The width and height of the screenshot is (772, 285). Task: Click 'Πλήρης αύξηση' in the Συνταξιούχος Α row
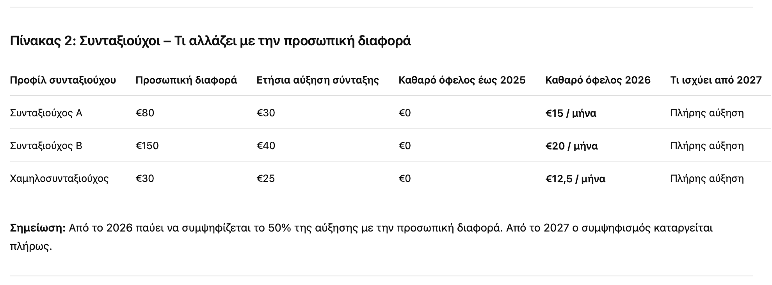(x=707, y=113)
